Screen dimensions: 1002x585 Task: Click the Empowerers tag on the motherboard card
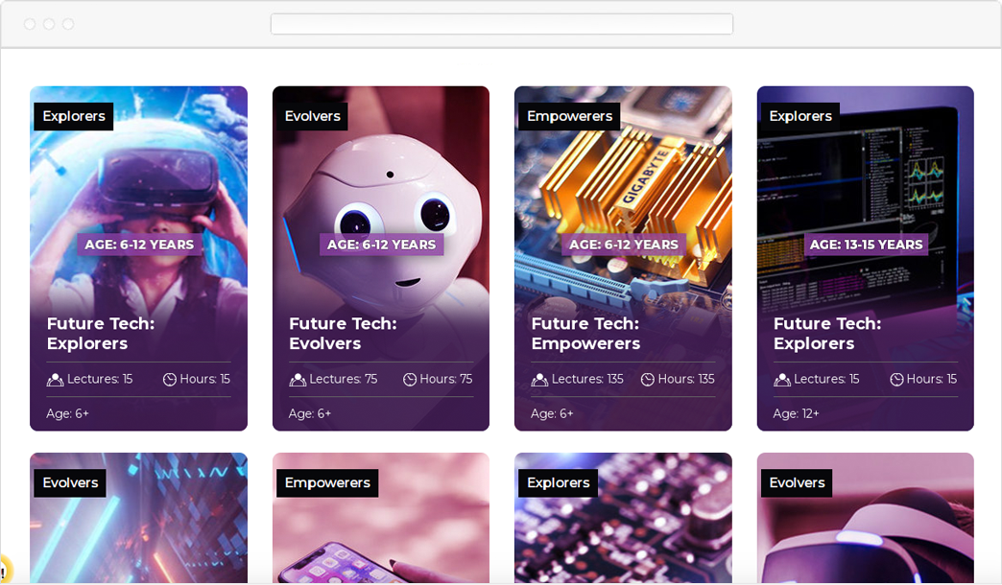pos(569,116)
